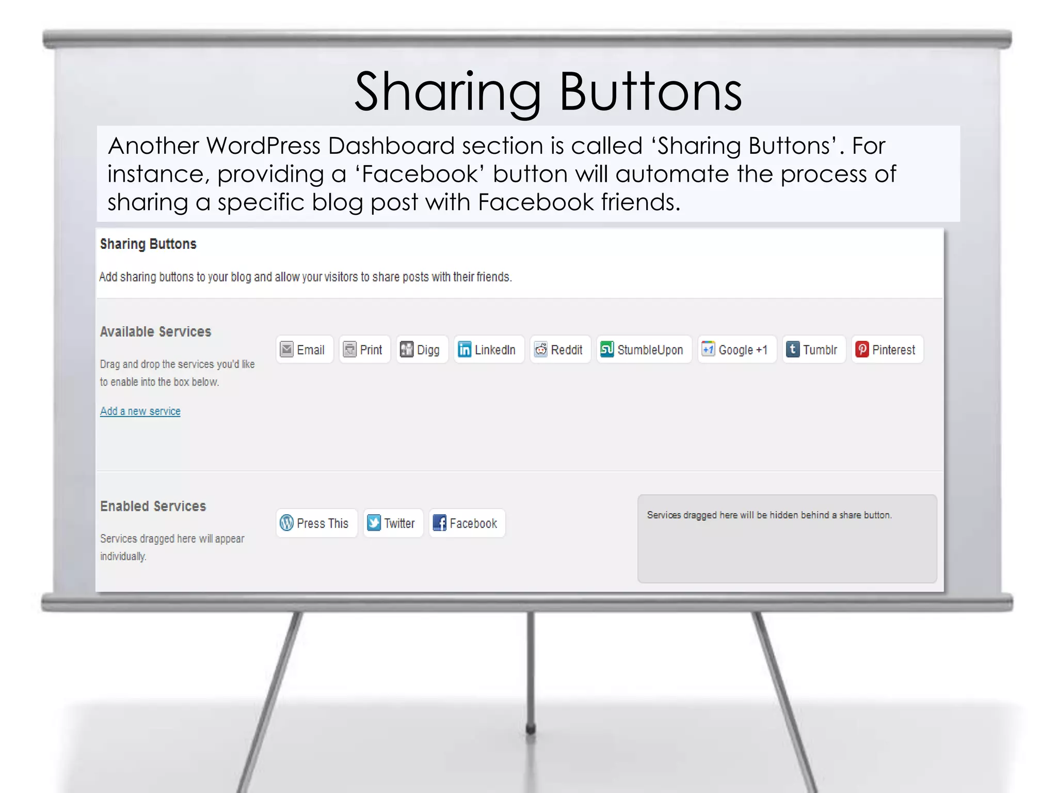Screen dimensions: 1057x793
Task: Select the Press This enabled label
Action: 323,524
